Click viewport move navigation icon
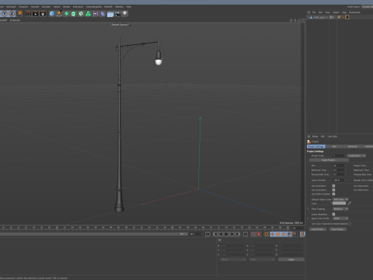This screenshot has width=373, height=280. (291, 20)
